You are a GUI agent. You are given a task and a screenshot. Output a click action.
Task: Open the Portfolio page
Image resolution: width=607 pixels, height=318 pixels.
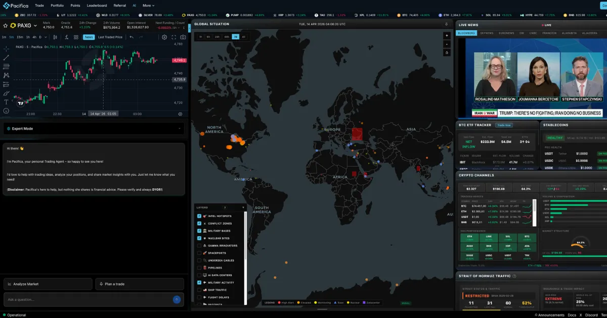57,6
